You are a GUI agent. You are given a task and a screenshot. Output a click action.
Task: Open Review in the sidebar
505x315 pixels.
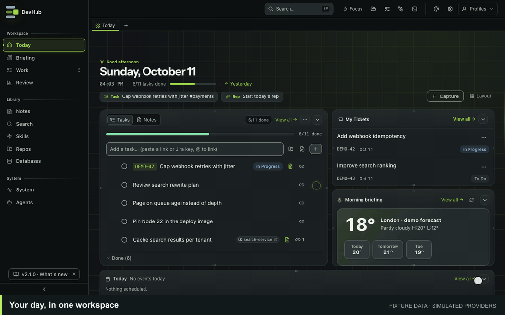pyautogui.click(x=44, y=83)
